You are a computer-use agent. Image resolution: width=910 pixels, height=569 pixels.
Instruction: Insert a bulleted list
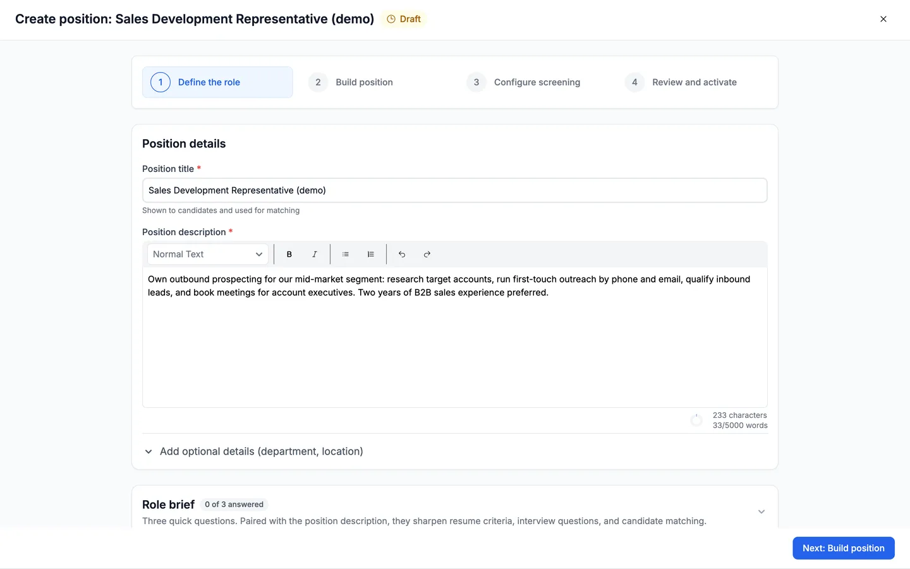[346, 254]
